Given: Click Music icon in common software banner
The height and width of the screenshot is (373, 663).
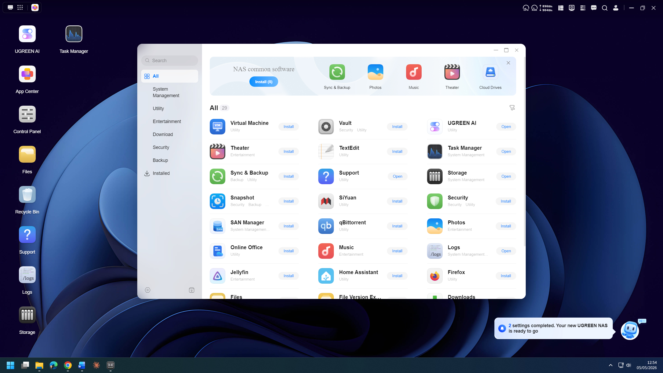Looking at the screenshot, I should (414, 72).
